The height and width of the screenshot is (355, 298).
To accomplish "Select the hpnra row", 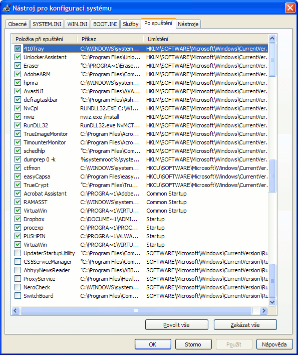I will coord(140,83).
